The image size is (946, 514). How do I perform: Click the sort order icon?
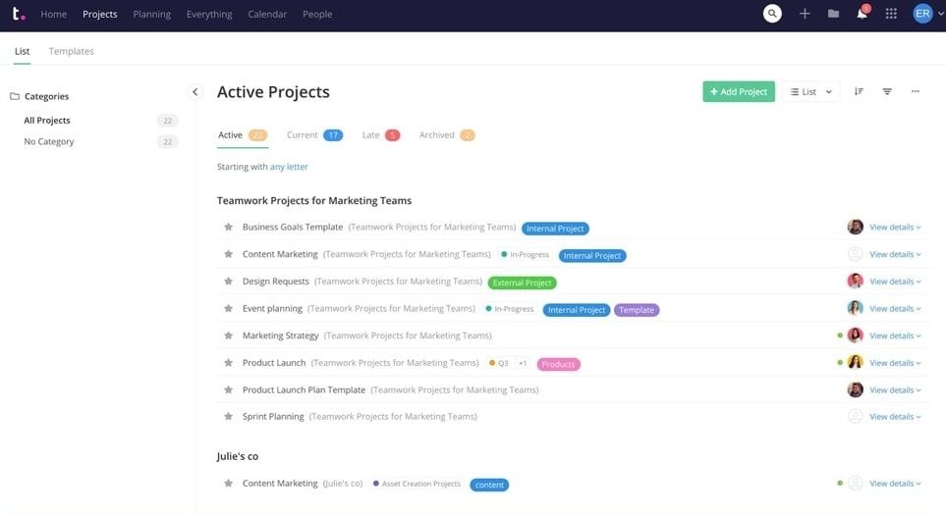pyautogui.click(x=859, y=91)
